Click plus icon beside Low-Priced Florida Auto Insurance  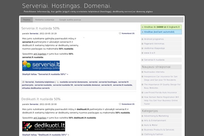(x=142, y=92)
